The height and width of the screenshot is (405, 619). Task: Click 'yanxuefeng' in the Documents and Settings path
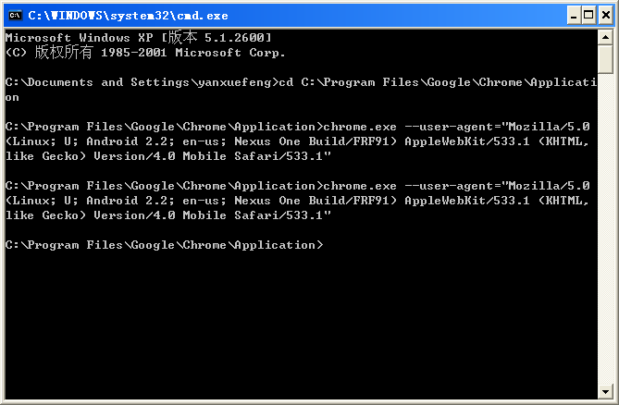[x=234, y=82]
